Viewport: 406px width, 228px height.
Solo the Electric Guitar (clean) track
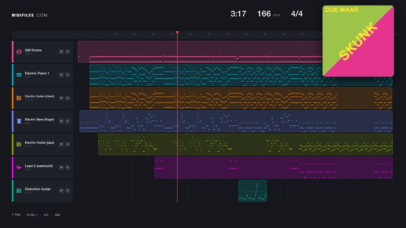tap(68, 98)
